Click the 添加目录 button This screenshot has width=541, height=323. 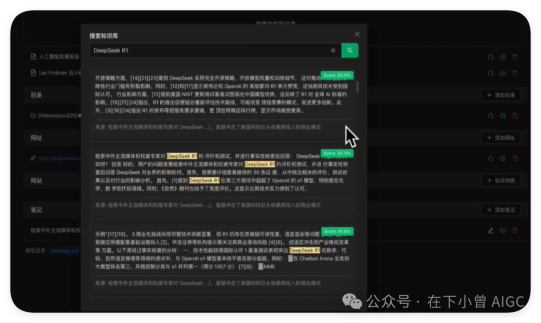(x=500, y=95)
